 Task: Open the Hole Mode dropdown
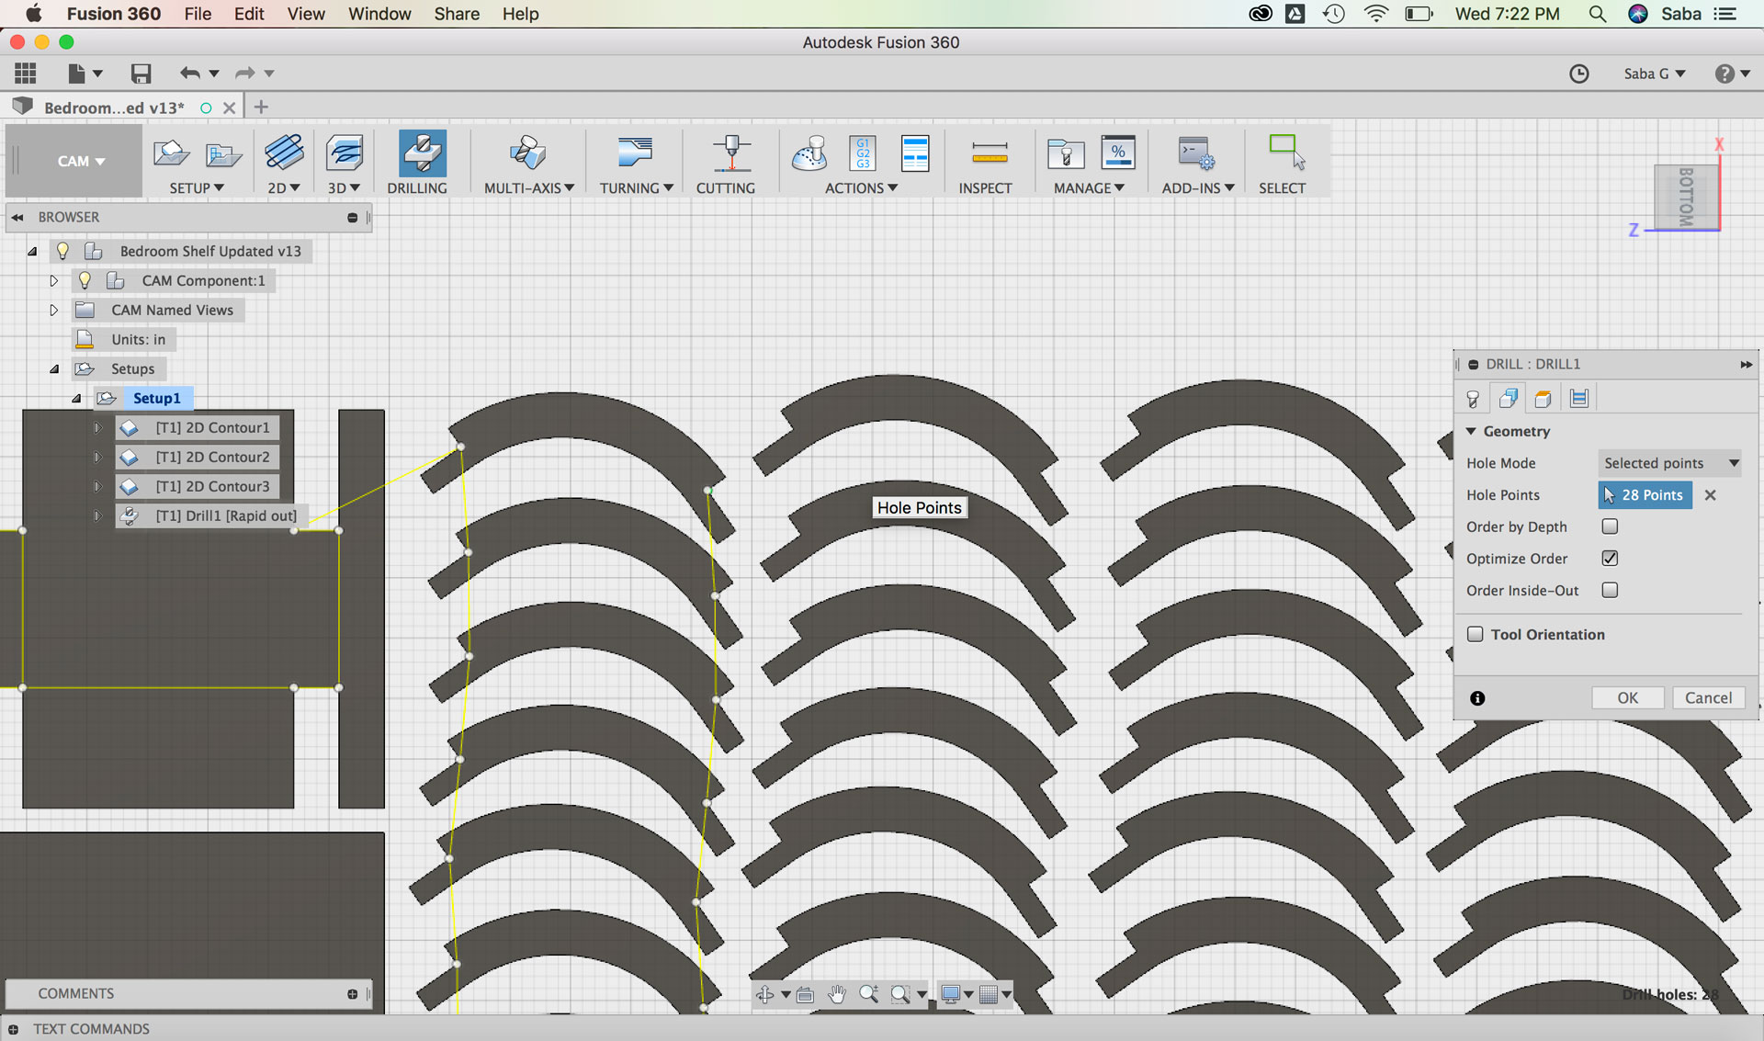(1670, 463)
